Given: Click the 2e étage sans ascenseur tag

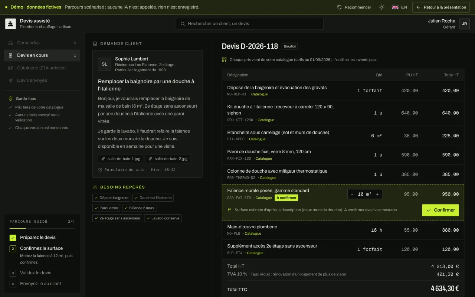Looking at the screenshot, I should [117, 218].
